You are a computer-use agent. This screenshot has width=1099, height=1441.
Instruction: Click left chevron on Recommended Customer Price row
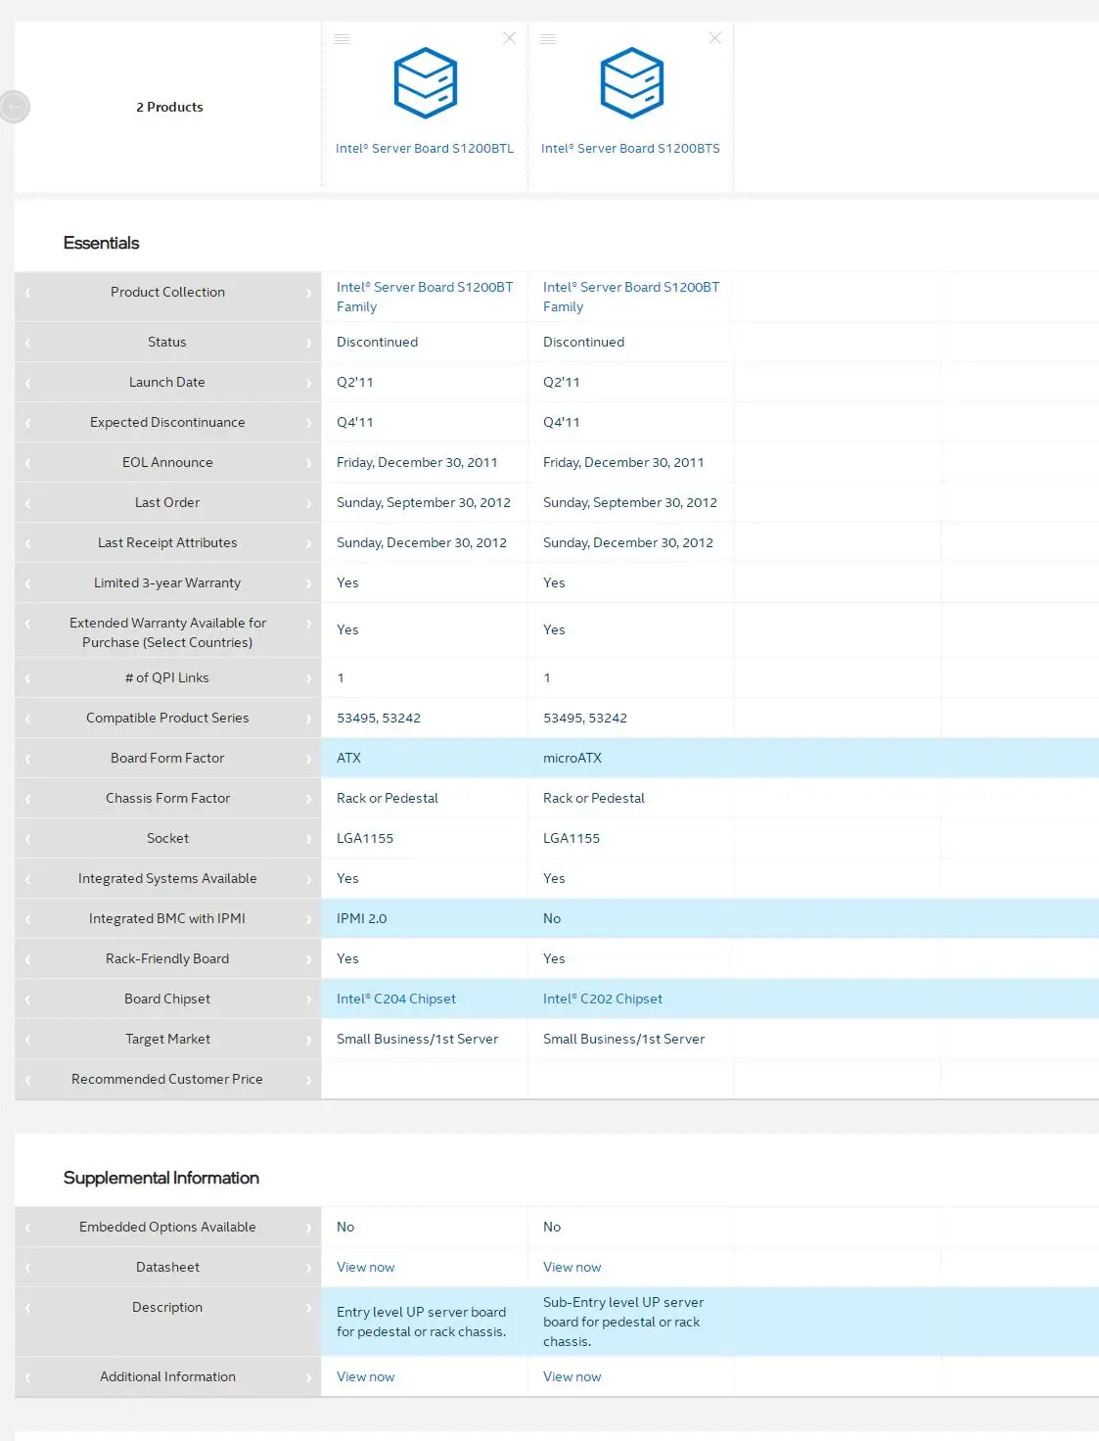point(27,1080)
